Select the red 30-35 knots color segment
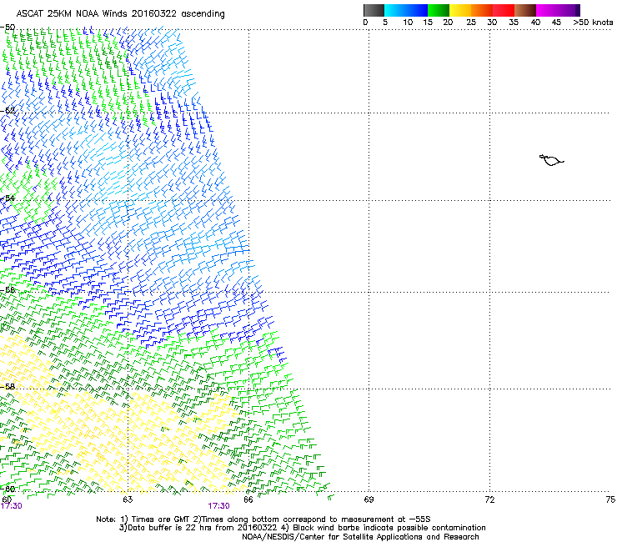This screenshot has width=617, height=542. point(504,10)
